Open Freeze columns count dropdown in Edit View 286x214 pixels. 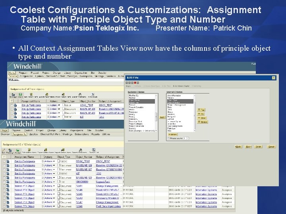coord(186,138)
